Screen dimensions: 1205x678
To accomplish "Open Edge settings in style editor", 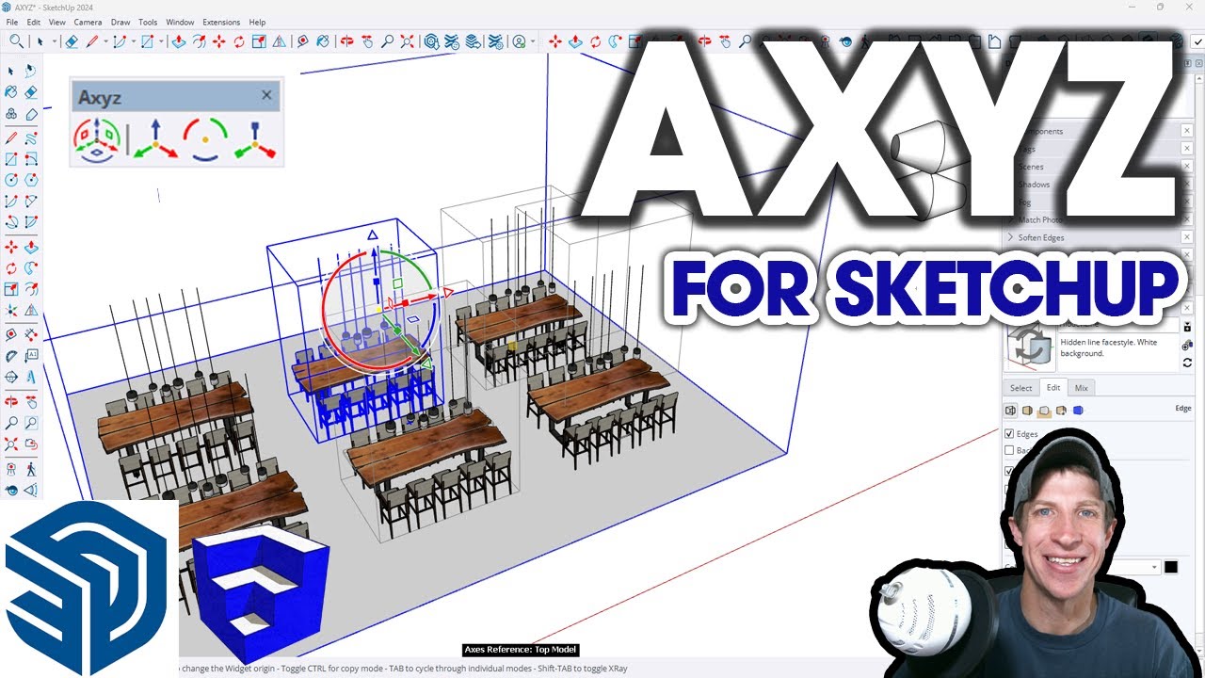I will pos(1010,411).
